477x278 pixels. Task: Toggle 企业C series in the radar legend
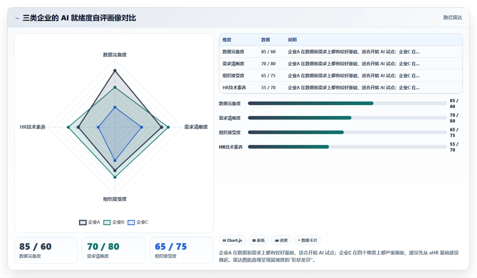click(138, 222)
